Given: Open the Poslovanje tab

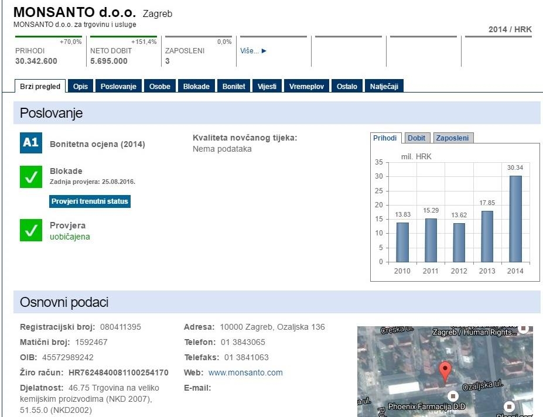Looking at the screenshot, I should click(x=118, y=86).
